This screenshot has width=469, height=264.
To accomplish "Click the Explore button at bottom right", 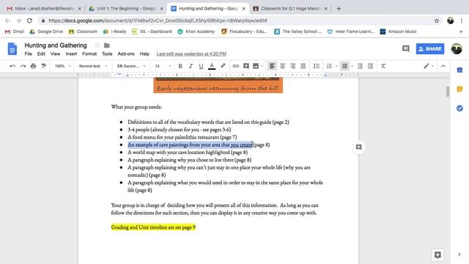I will coord(437,254).
